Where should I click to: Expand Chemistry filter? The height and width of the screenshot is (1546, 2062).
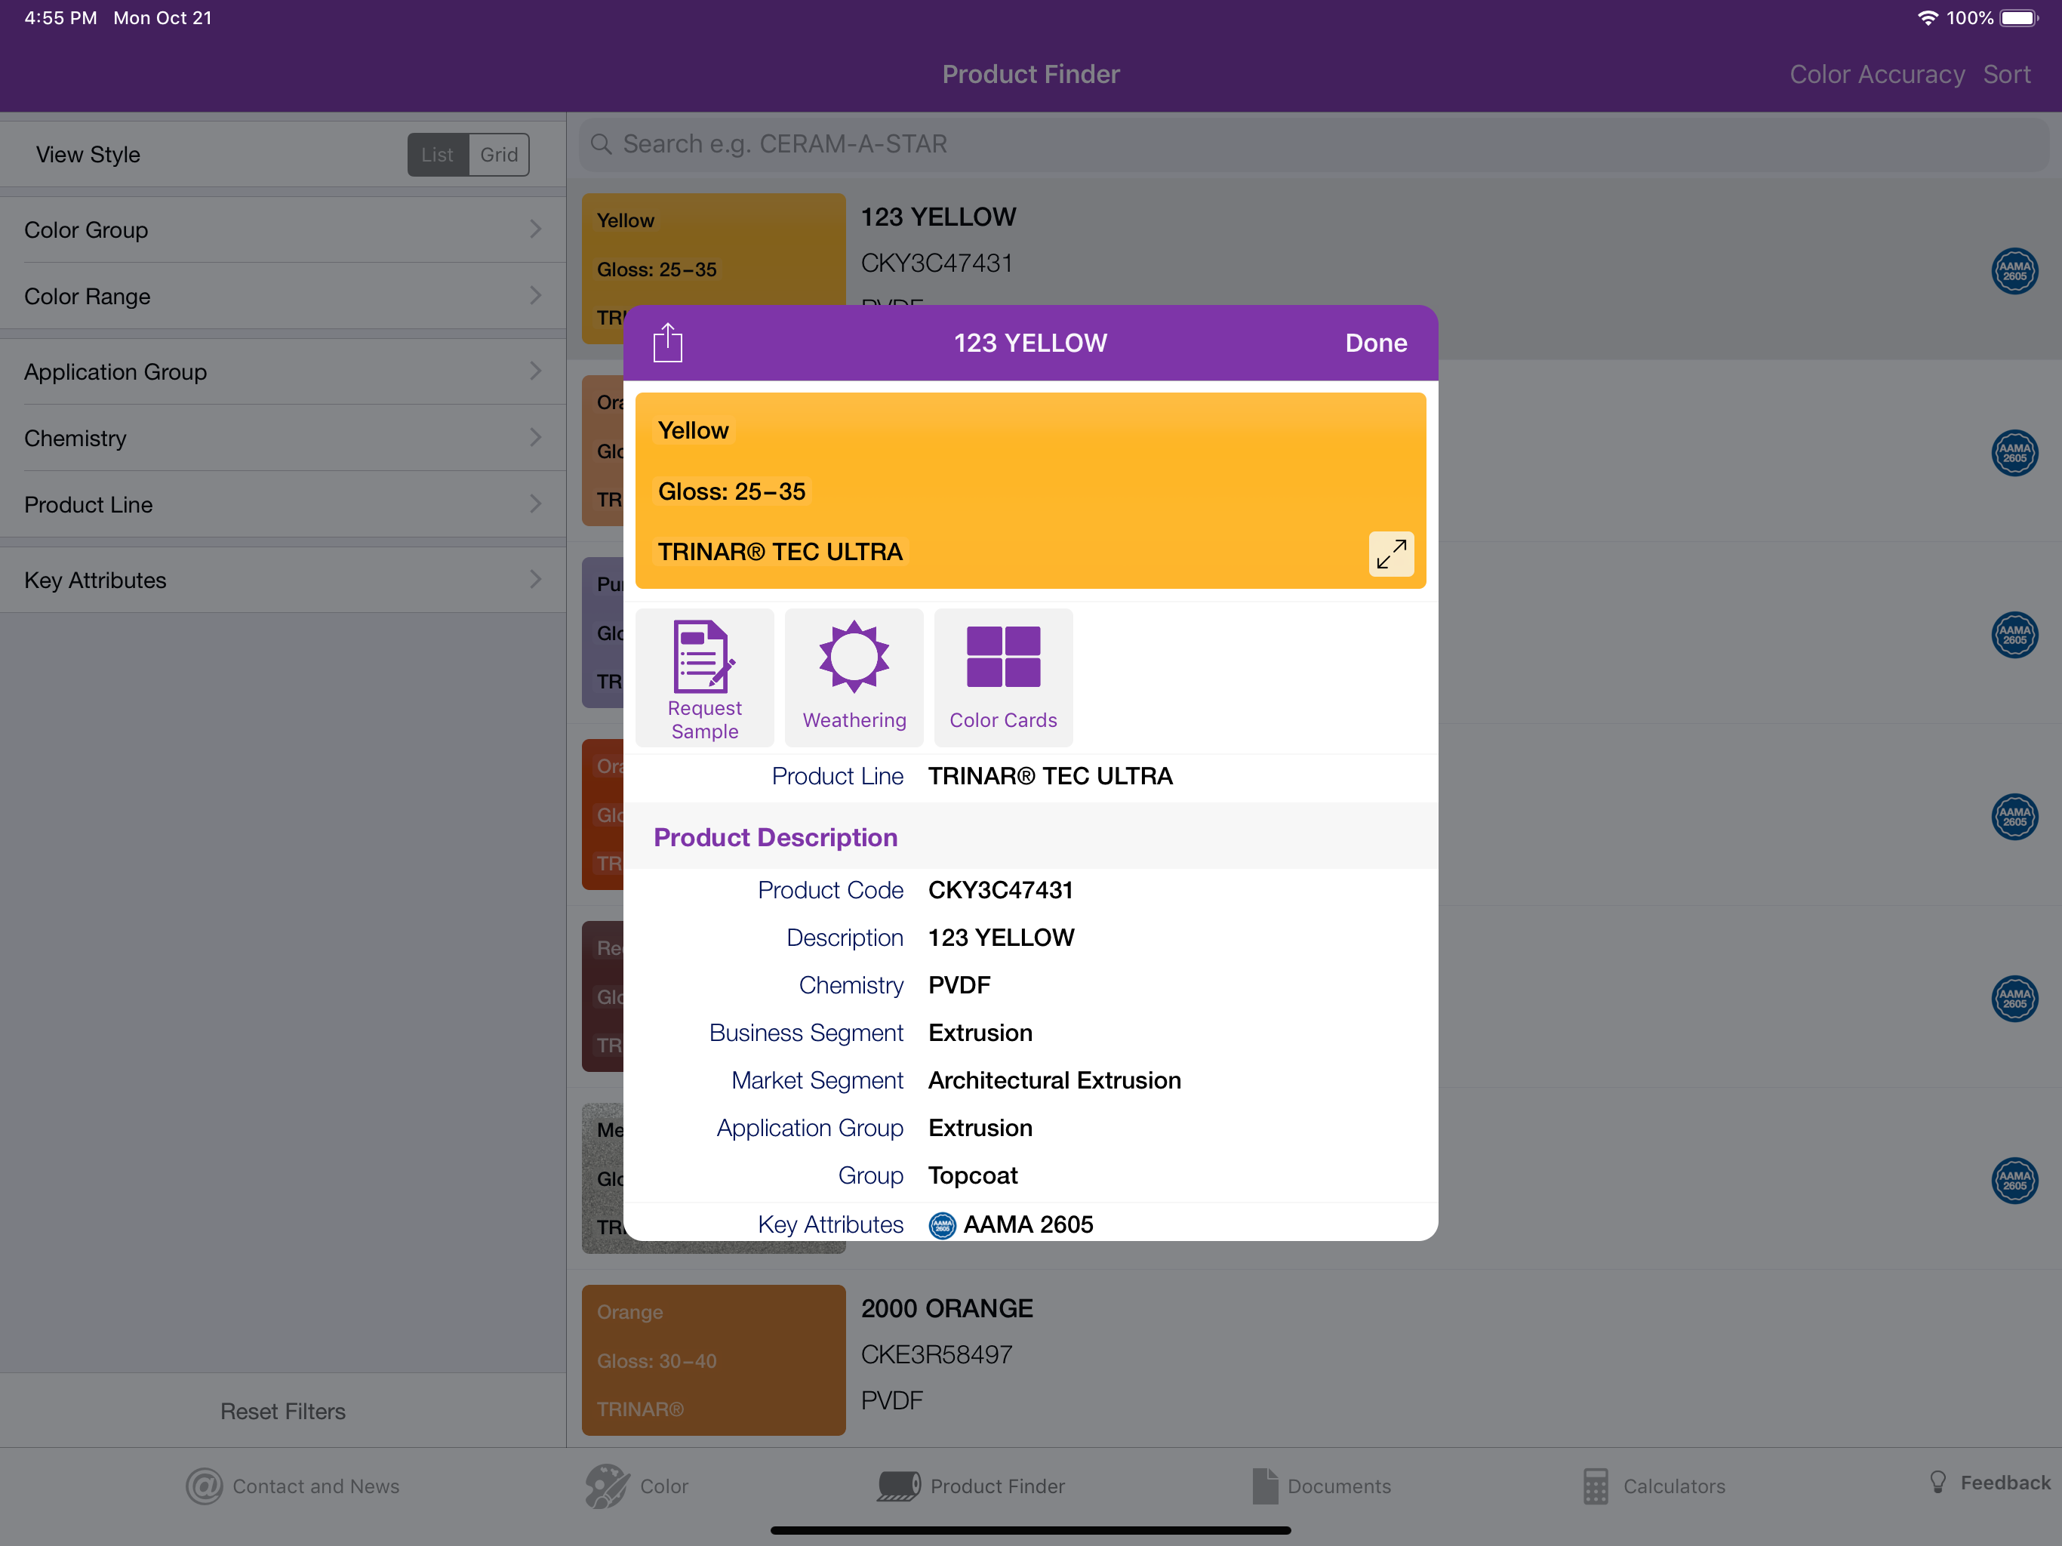pos(283,437)
